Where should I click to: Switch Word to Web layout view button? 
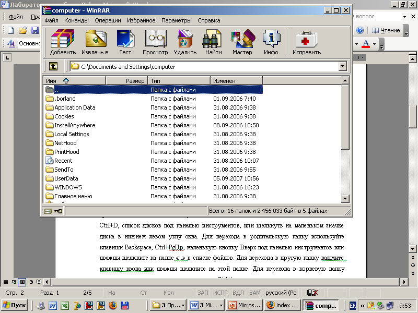pyautogui.click(x=14, y=282)
